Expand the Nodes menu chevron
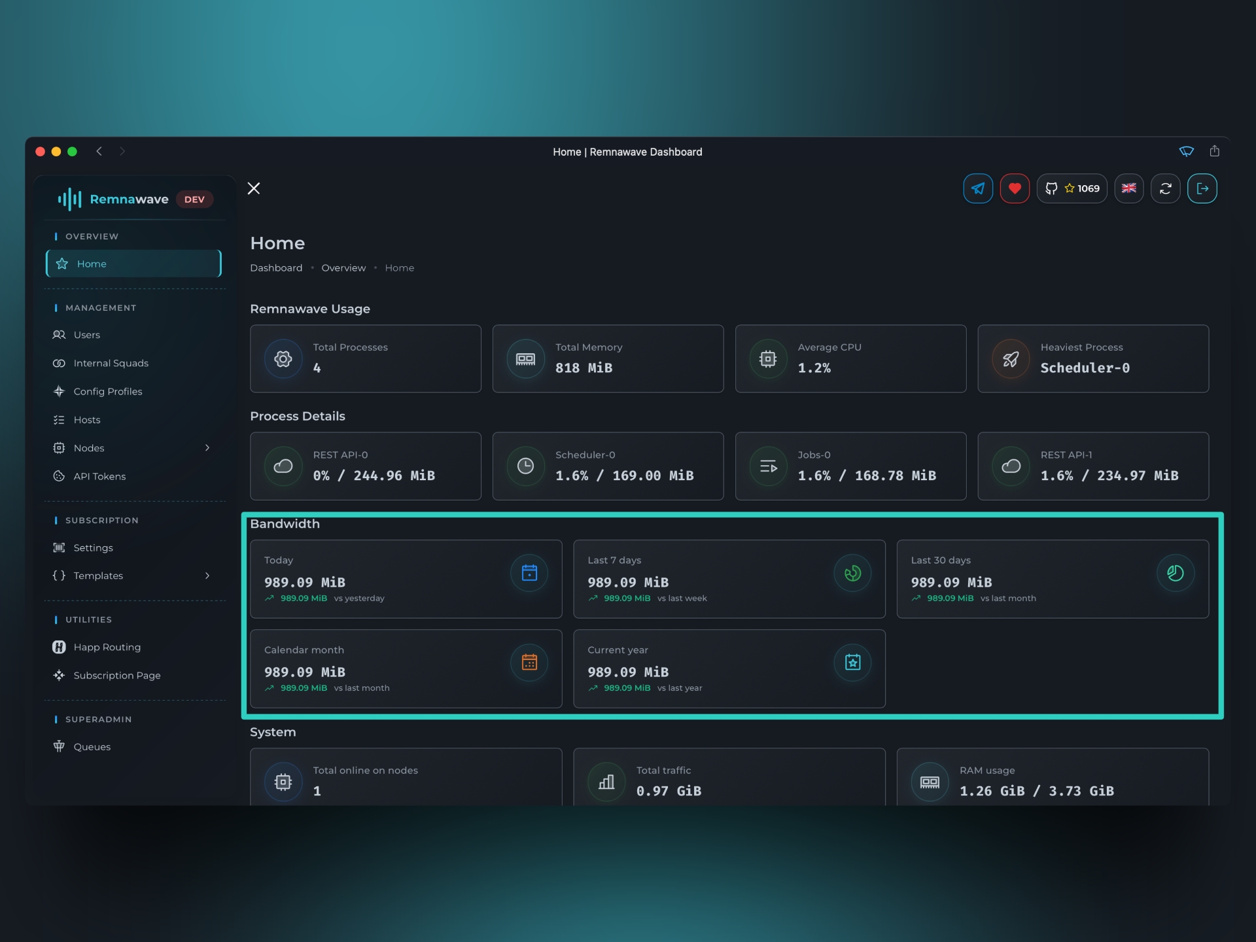 click(x=207, y=448)
